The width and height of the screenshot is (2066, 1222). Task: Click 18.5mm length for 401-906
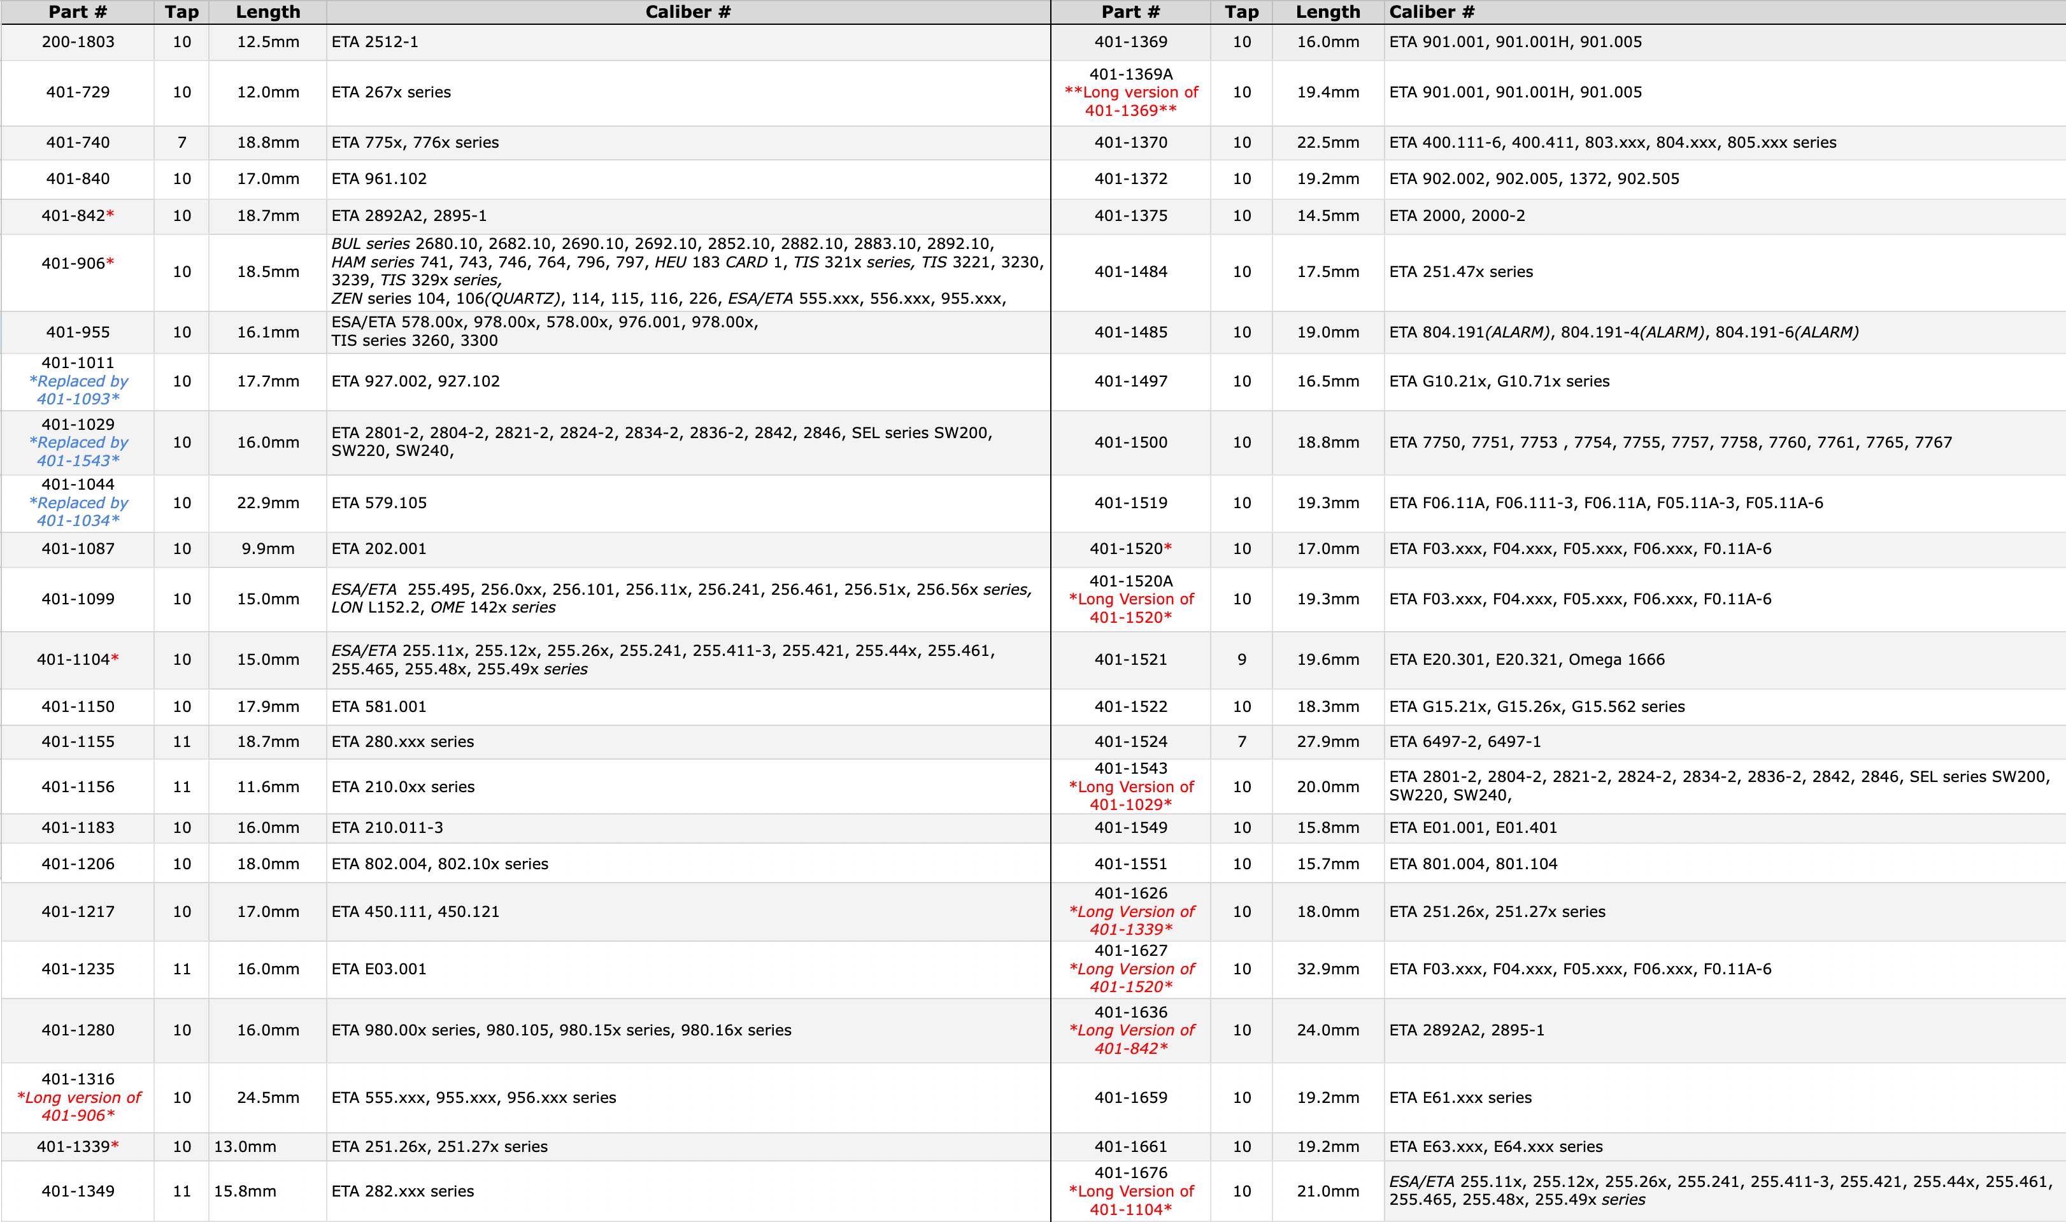269,272
